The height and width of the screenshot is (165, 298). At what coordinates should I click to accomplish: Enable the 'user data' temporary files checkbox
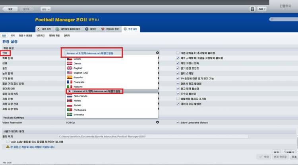coord(8,141)
